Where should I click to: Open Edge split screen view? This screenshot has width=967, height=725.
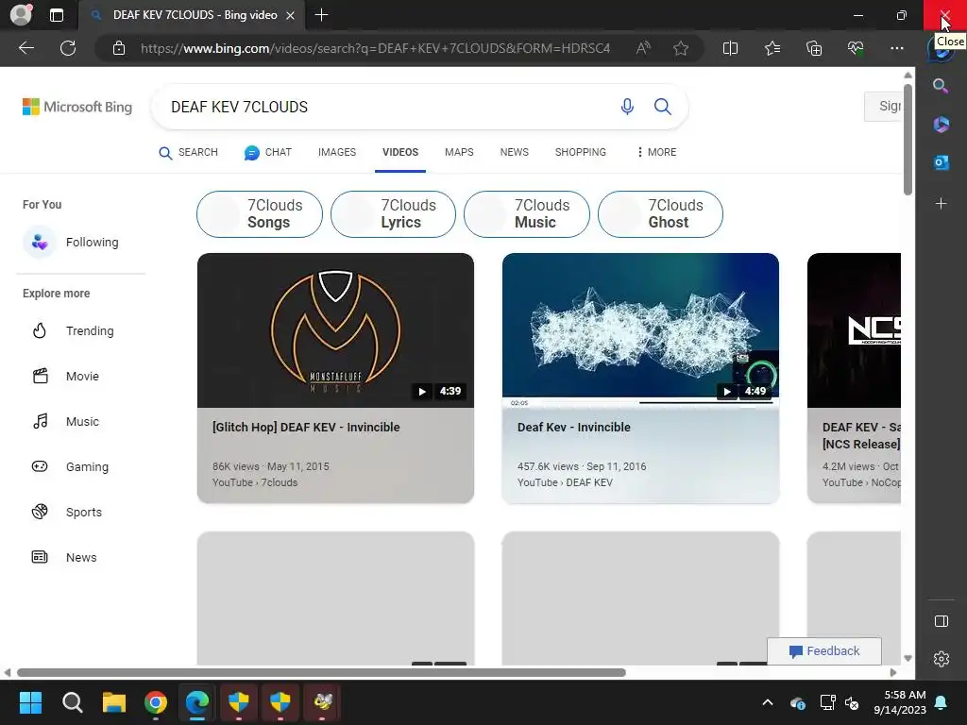pyautogui.click(x=730, y=48)
